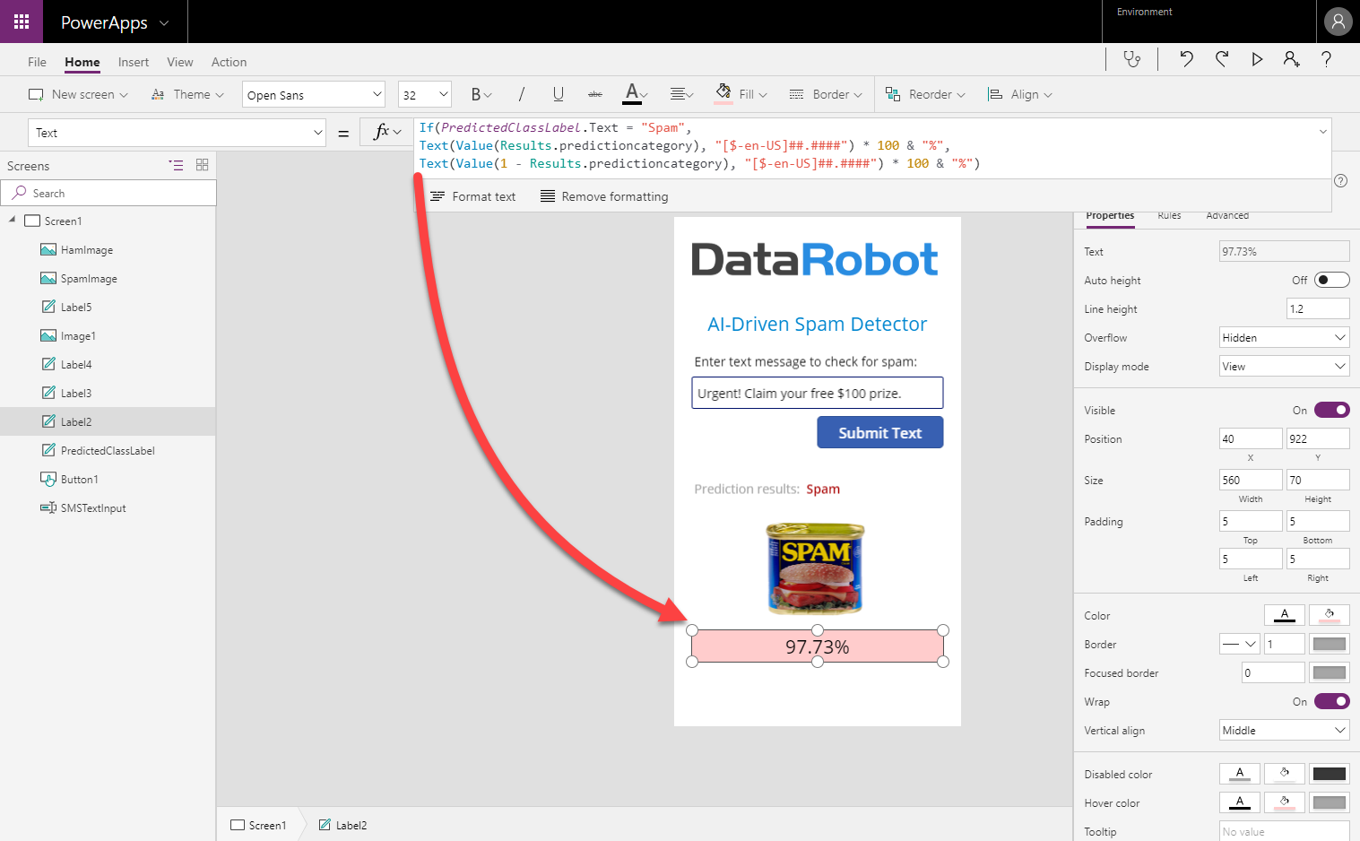
Task: Open the Reorder menu
Action: (x=925, y=94)
